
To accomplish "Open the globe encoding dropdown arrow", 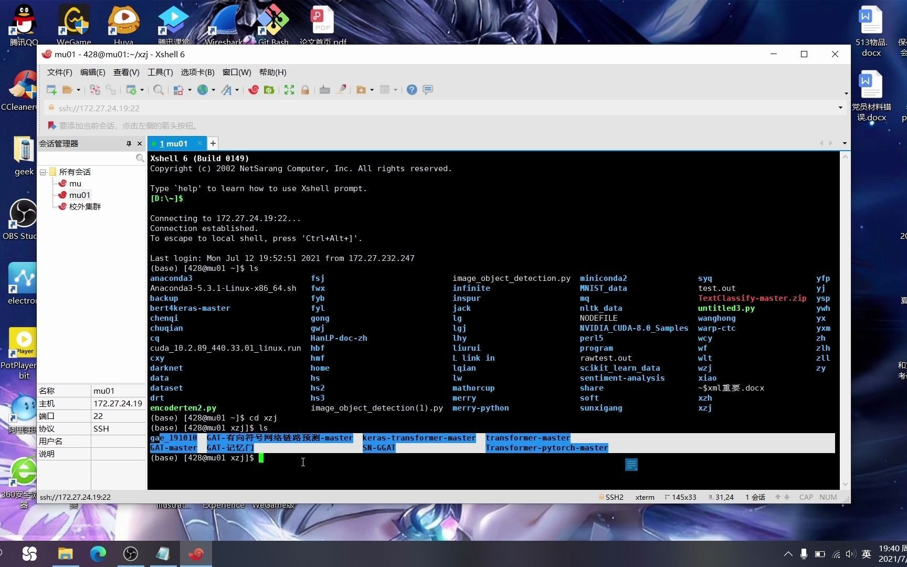I will (213, 90).
